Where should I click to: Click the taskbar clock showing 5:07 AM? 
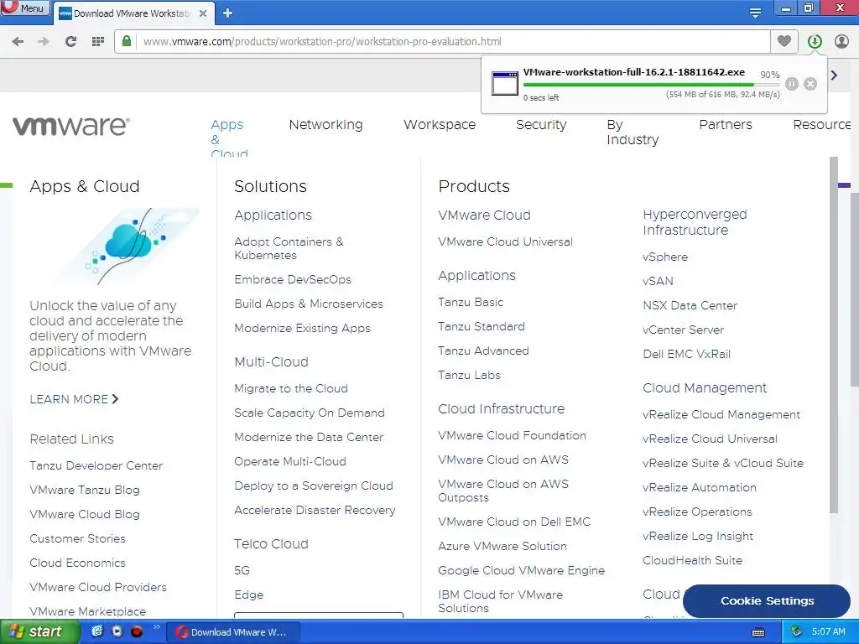click(x=828, y=632)
